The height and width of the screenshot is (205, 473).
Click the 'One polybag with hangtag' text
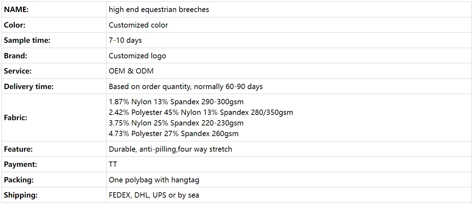point(154,180)
